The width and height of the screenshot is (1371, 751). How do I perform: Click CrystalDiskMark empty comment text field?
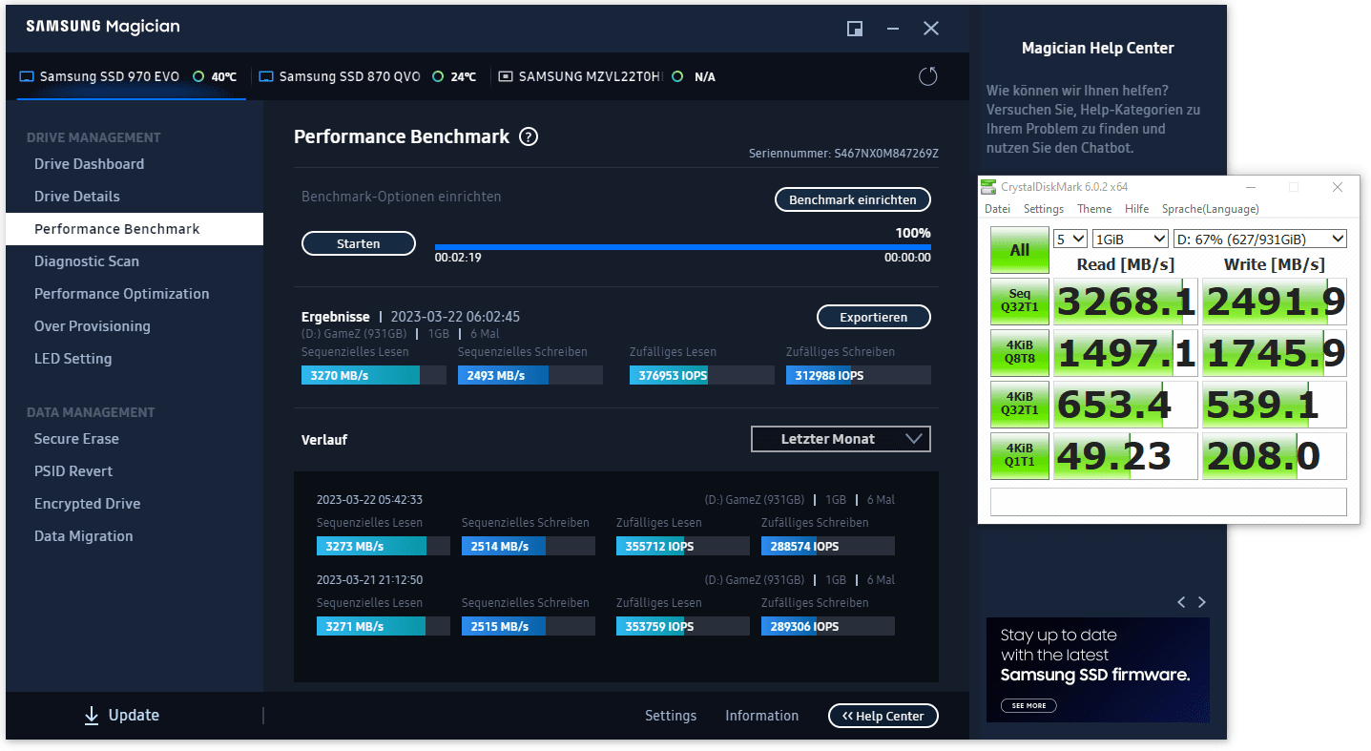click(1169, 502)
